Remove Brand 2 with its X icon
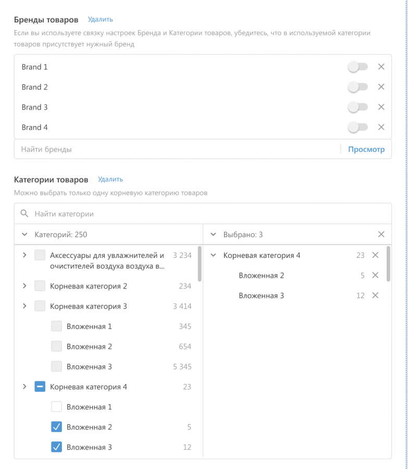 coord(381,87)
